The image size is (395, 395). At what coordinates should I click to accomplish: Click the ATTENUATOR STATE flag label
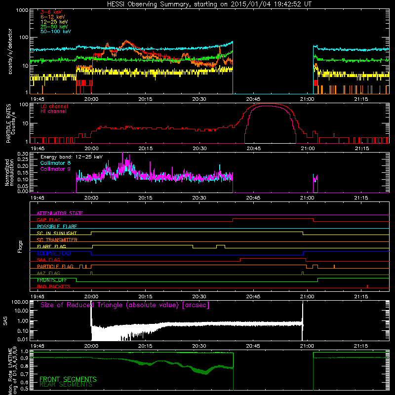[60, 213]
